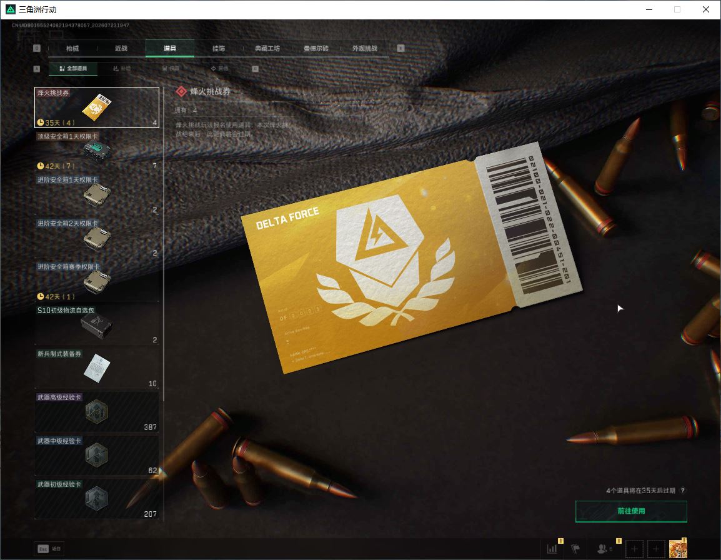Open the player avatar in the bottom-right corner
The height and width of the screenshot is (560, 721).
678,549
